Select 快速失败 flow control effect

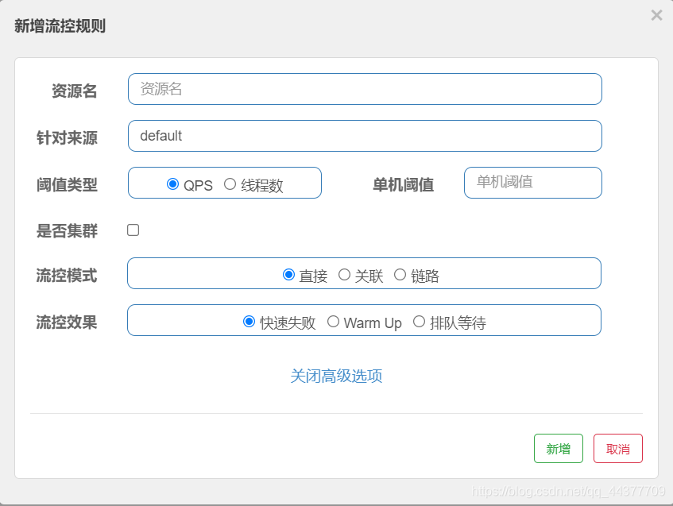(249, 322)
